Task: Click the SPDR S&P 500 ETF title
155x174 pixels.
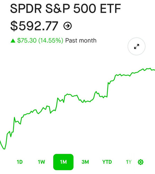Action: click(x=65, y=9)
